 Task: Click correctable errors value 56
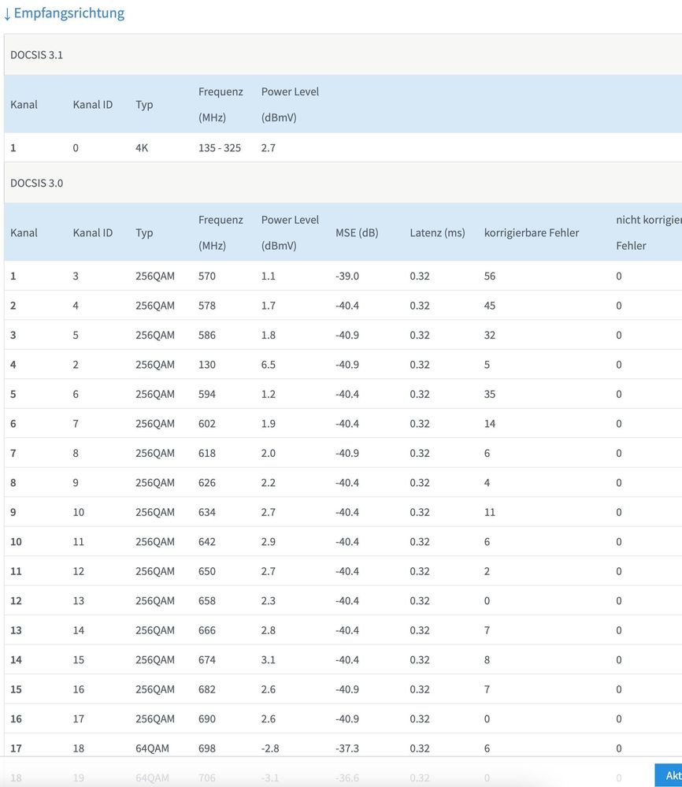coord(490,277)
